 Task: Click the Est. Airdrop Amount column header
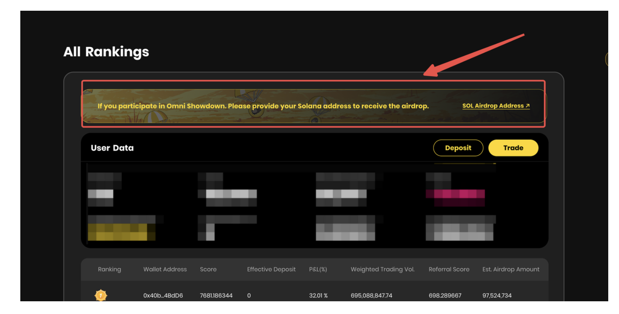(x=511, y=269)
